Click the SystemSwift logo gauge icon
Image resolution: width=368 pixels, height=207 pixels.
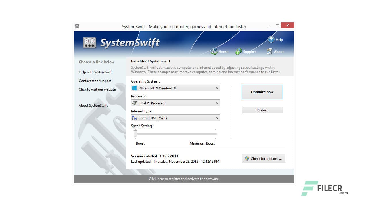point(89,42)
